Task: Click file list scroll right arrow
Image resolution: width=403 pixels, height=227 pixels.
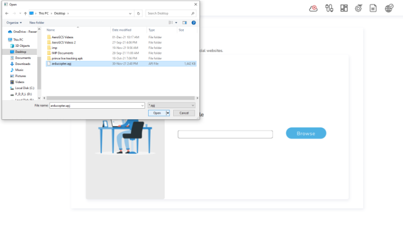Action: [197, 98]
